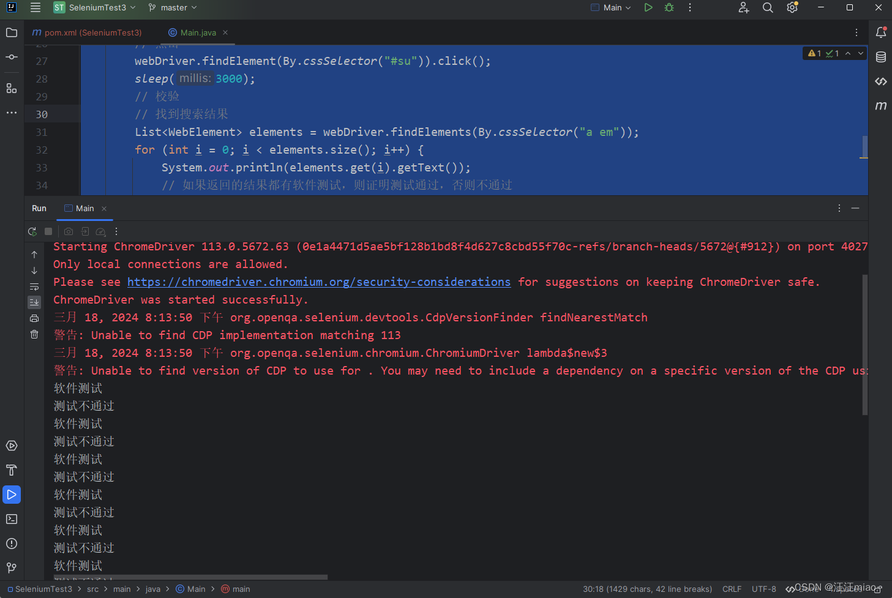The width and height of the screenshot is (892, 598).
Task: Open the main hamburger menu
Action: tap(36, 7)
